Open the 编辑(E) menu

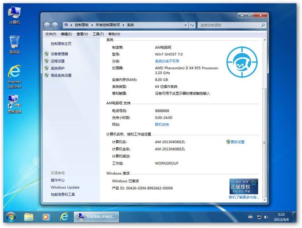[x=66, y=34]
